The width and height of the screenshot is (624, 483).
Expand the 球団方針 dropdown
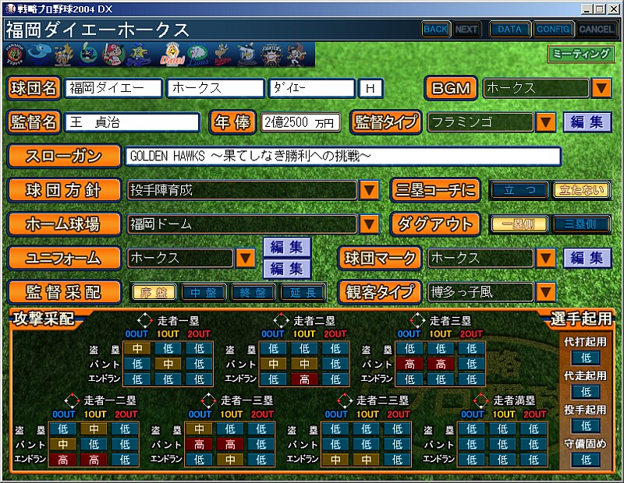click(369, 190)
